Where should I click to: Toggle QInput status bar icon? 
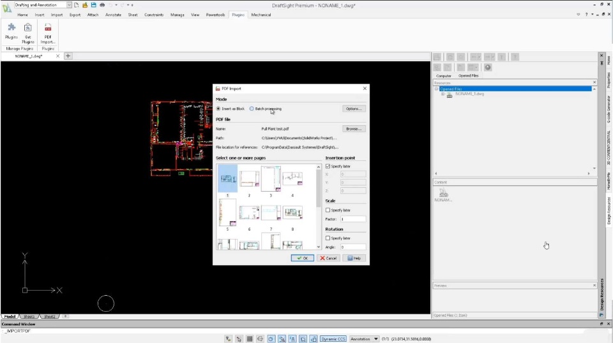(303, 339)
